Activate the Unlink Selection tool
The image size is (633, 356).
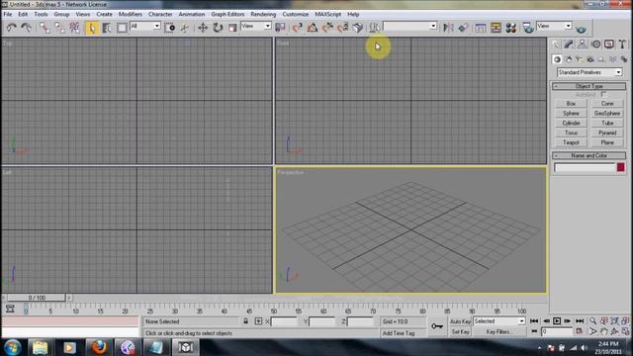tap(59, 28)
